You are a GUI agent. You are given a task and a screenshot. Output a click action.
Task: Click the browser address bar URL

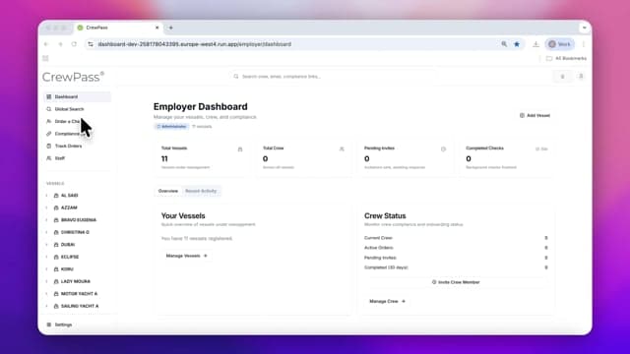[195, 44]
